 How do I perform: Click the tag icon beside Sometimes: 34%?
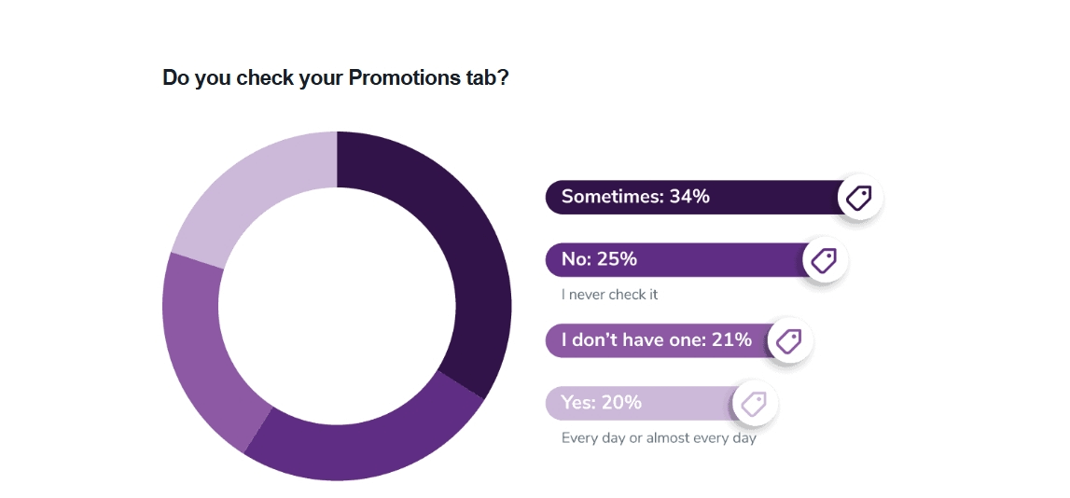[860, 198]
